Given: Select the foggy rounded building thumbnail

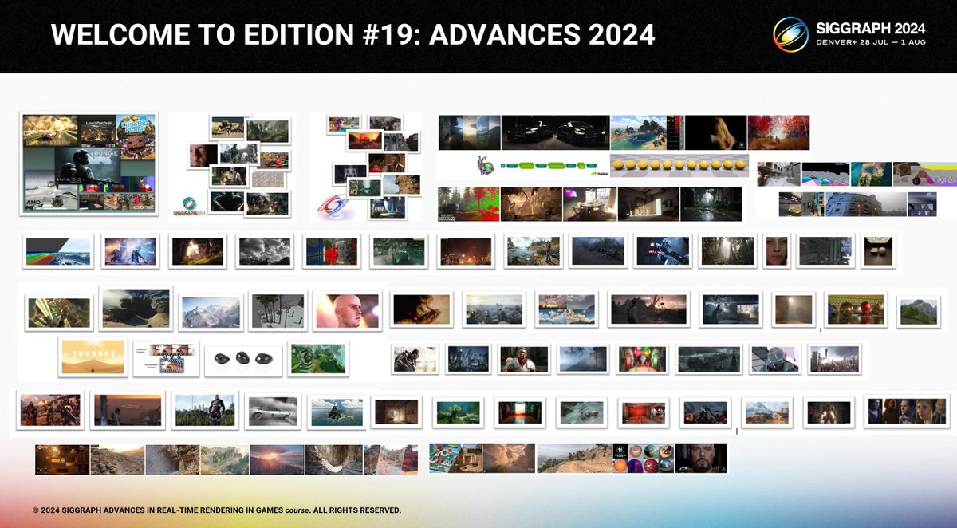Looking at the screenshot, I should pos(866,204).
